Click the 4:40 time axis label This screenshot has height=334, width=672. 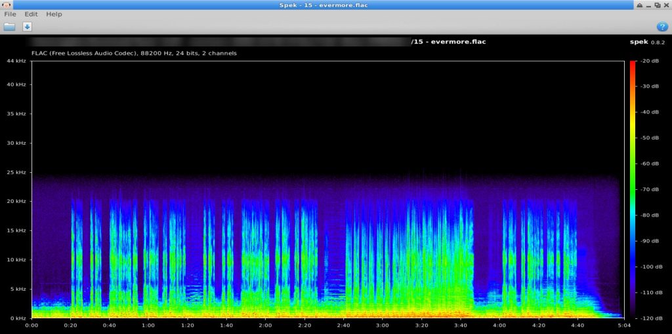(x=577, y=325)
